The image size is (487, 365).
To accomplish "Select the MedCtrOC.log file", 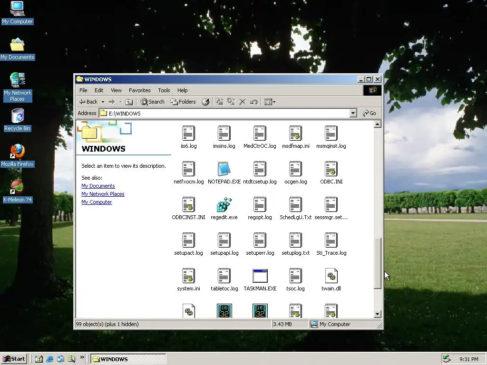I will pos(260,137).
